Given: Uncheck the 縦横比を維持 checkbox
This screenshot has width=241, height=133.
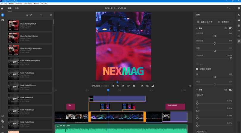Looking at the screenshot, I should (197, 69).
